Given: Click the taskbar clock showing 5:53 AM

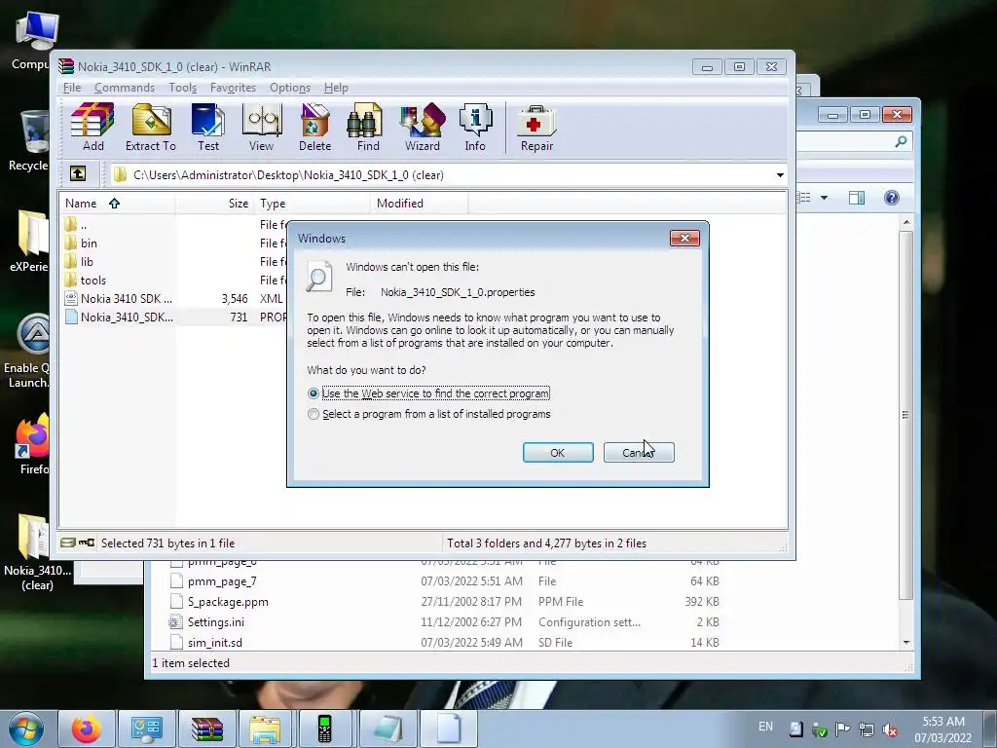Looking at the screenshot, I should pos(942,729).
